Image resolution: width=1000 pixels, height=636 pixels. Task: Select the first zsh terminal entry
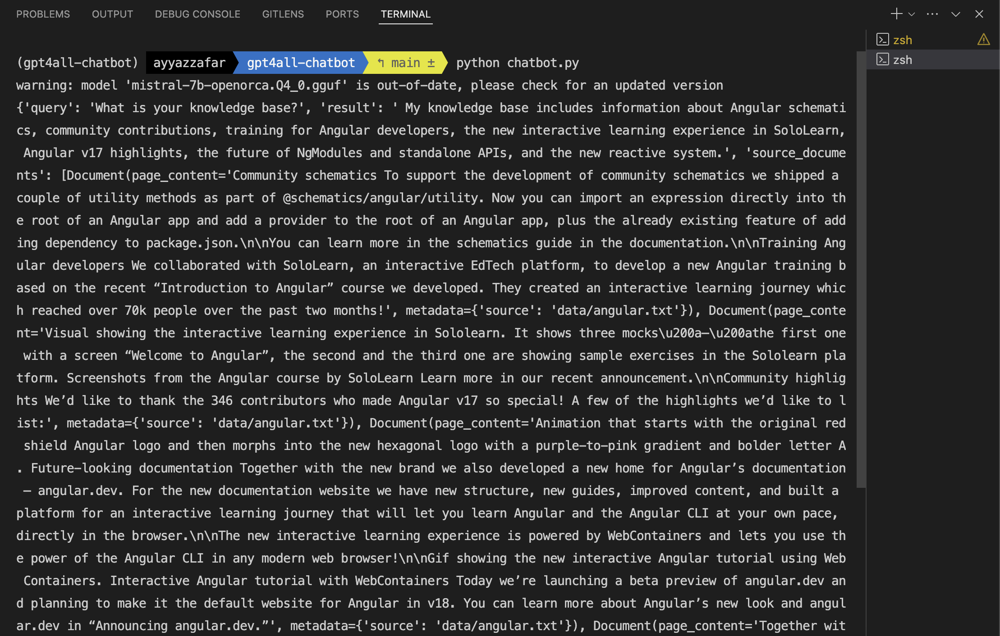click(903, 40)
